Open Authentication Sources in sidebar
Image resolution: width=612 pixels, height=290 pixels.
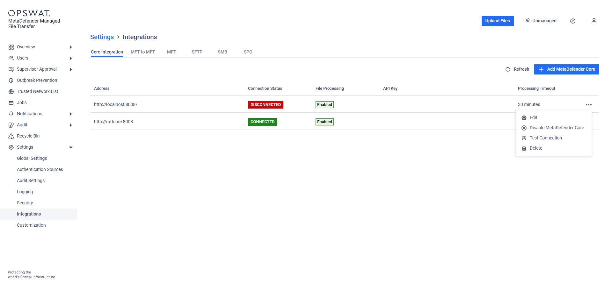40,170
